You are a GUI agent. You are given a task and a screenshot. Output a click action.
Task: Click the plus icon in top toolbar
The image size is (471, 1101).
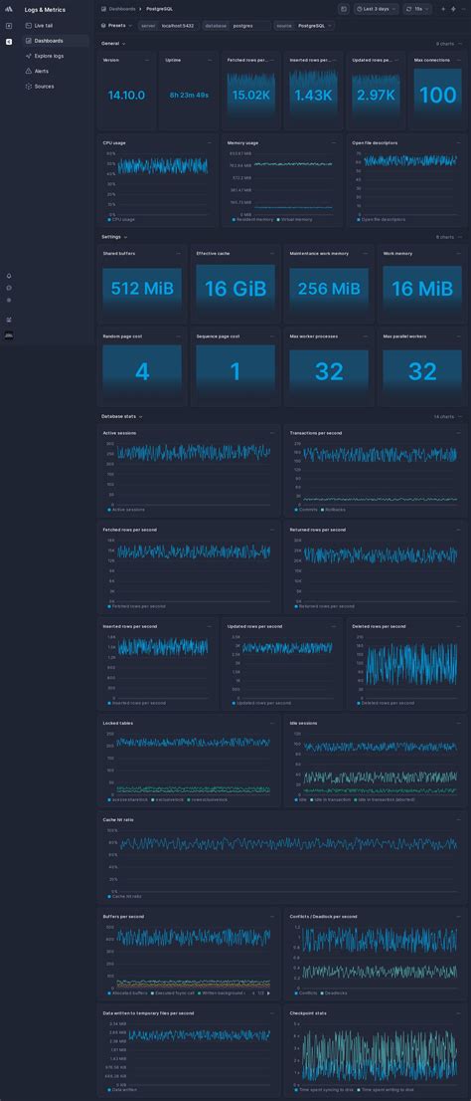pyautogui.click(x=443, y=9)
